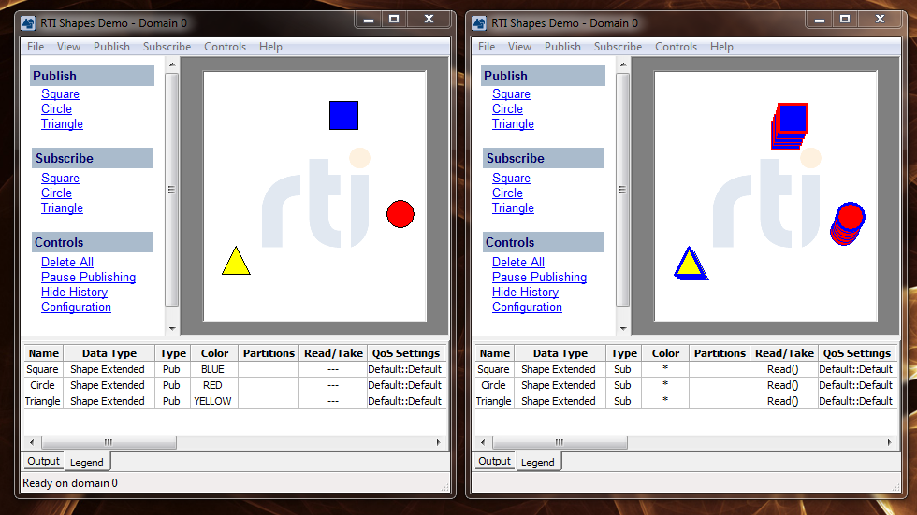Image resolution: width=917 pixels, height=515 pixels.
Task: Click sidebar scroll-down arrow in left window
Action: 172,329
